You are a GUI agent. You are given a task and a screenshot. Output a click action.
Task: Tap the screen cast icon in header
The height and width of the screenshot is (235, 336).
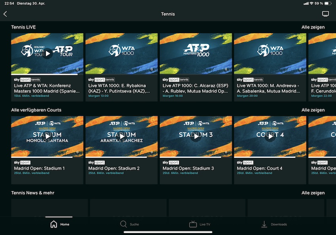tap(325, 14)
